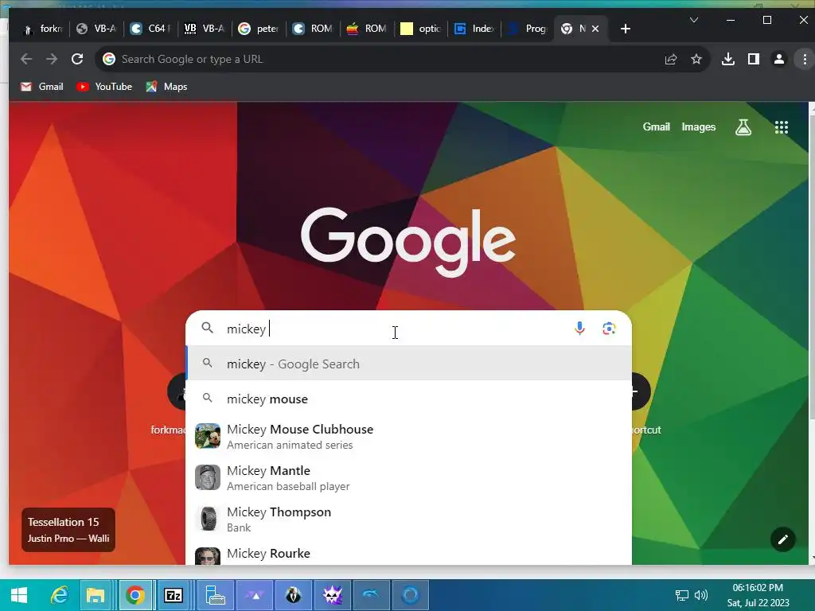This screenshot has height=611, width=815.
Task: Open a new tab with plus button
Action: coord(626,29)
